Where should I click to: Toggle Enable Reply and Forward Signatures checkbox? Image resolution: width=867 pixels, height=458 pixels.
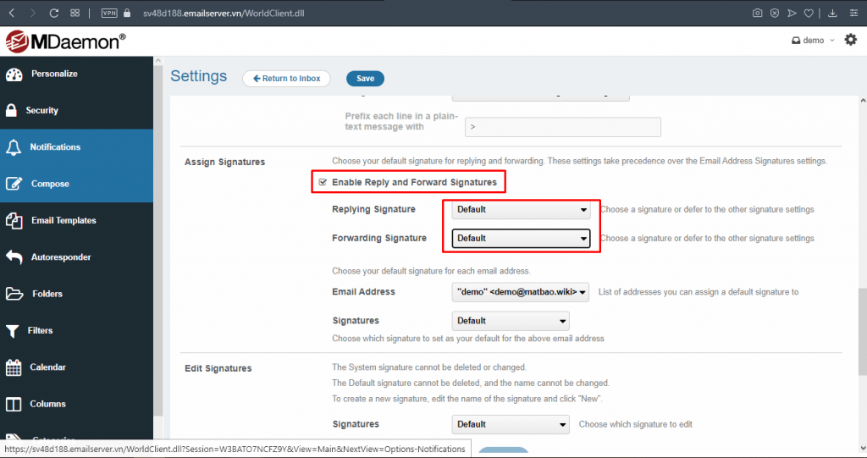(x=323, y=182)
